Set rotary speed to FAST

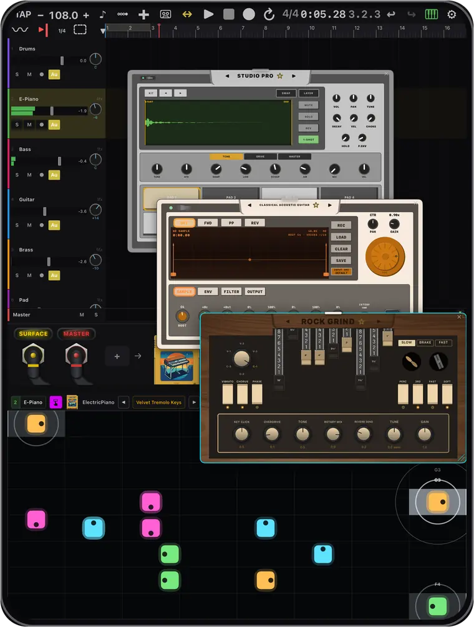click(x=443, y=343)
